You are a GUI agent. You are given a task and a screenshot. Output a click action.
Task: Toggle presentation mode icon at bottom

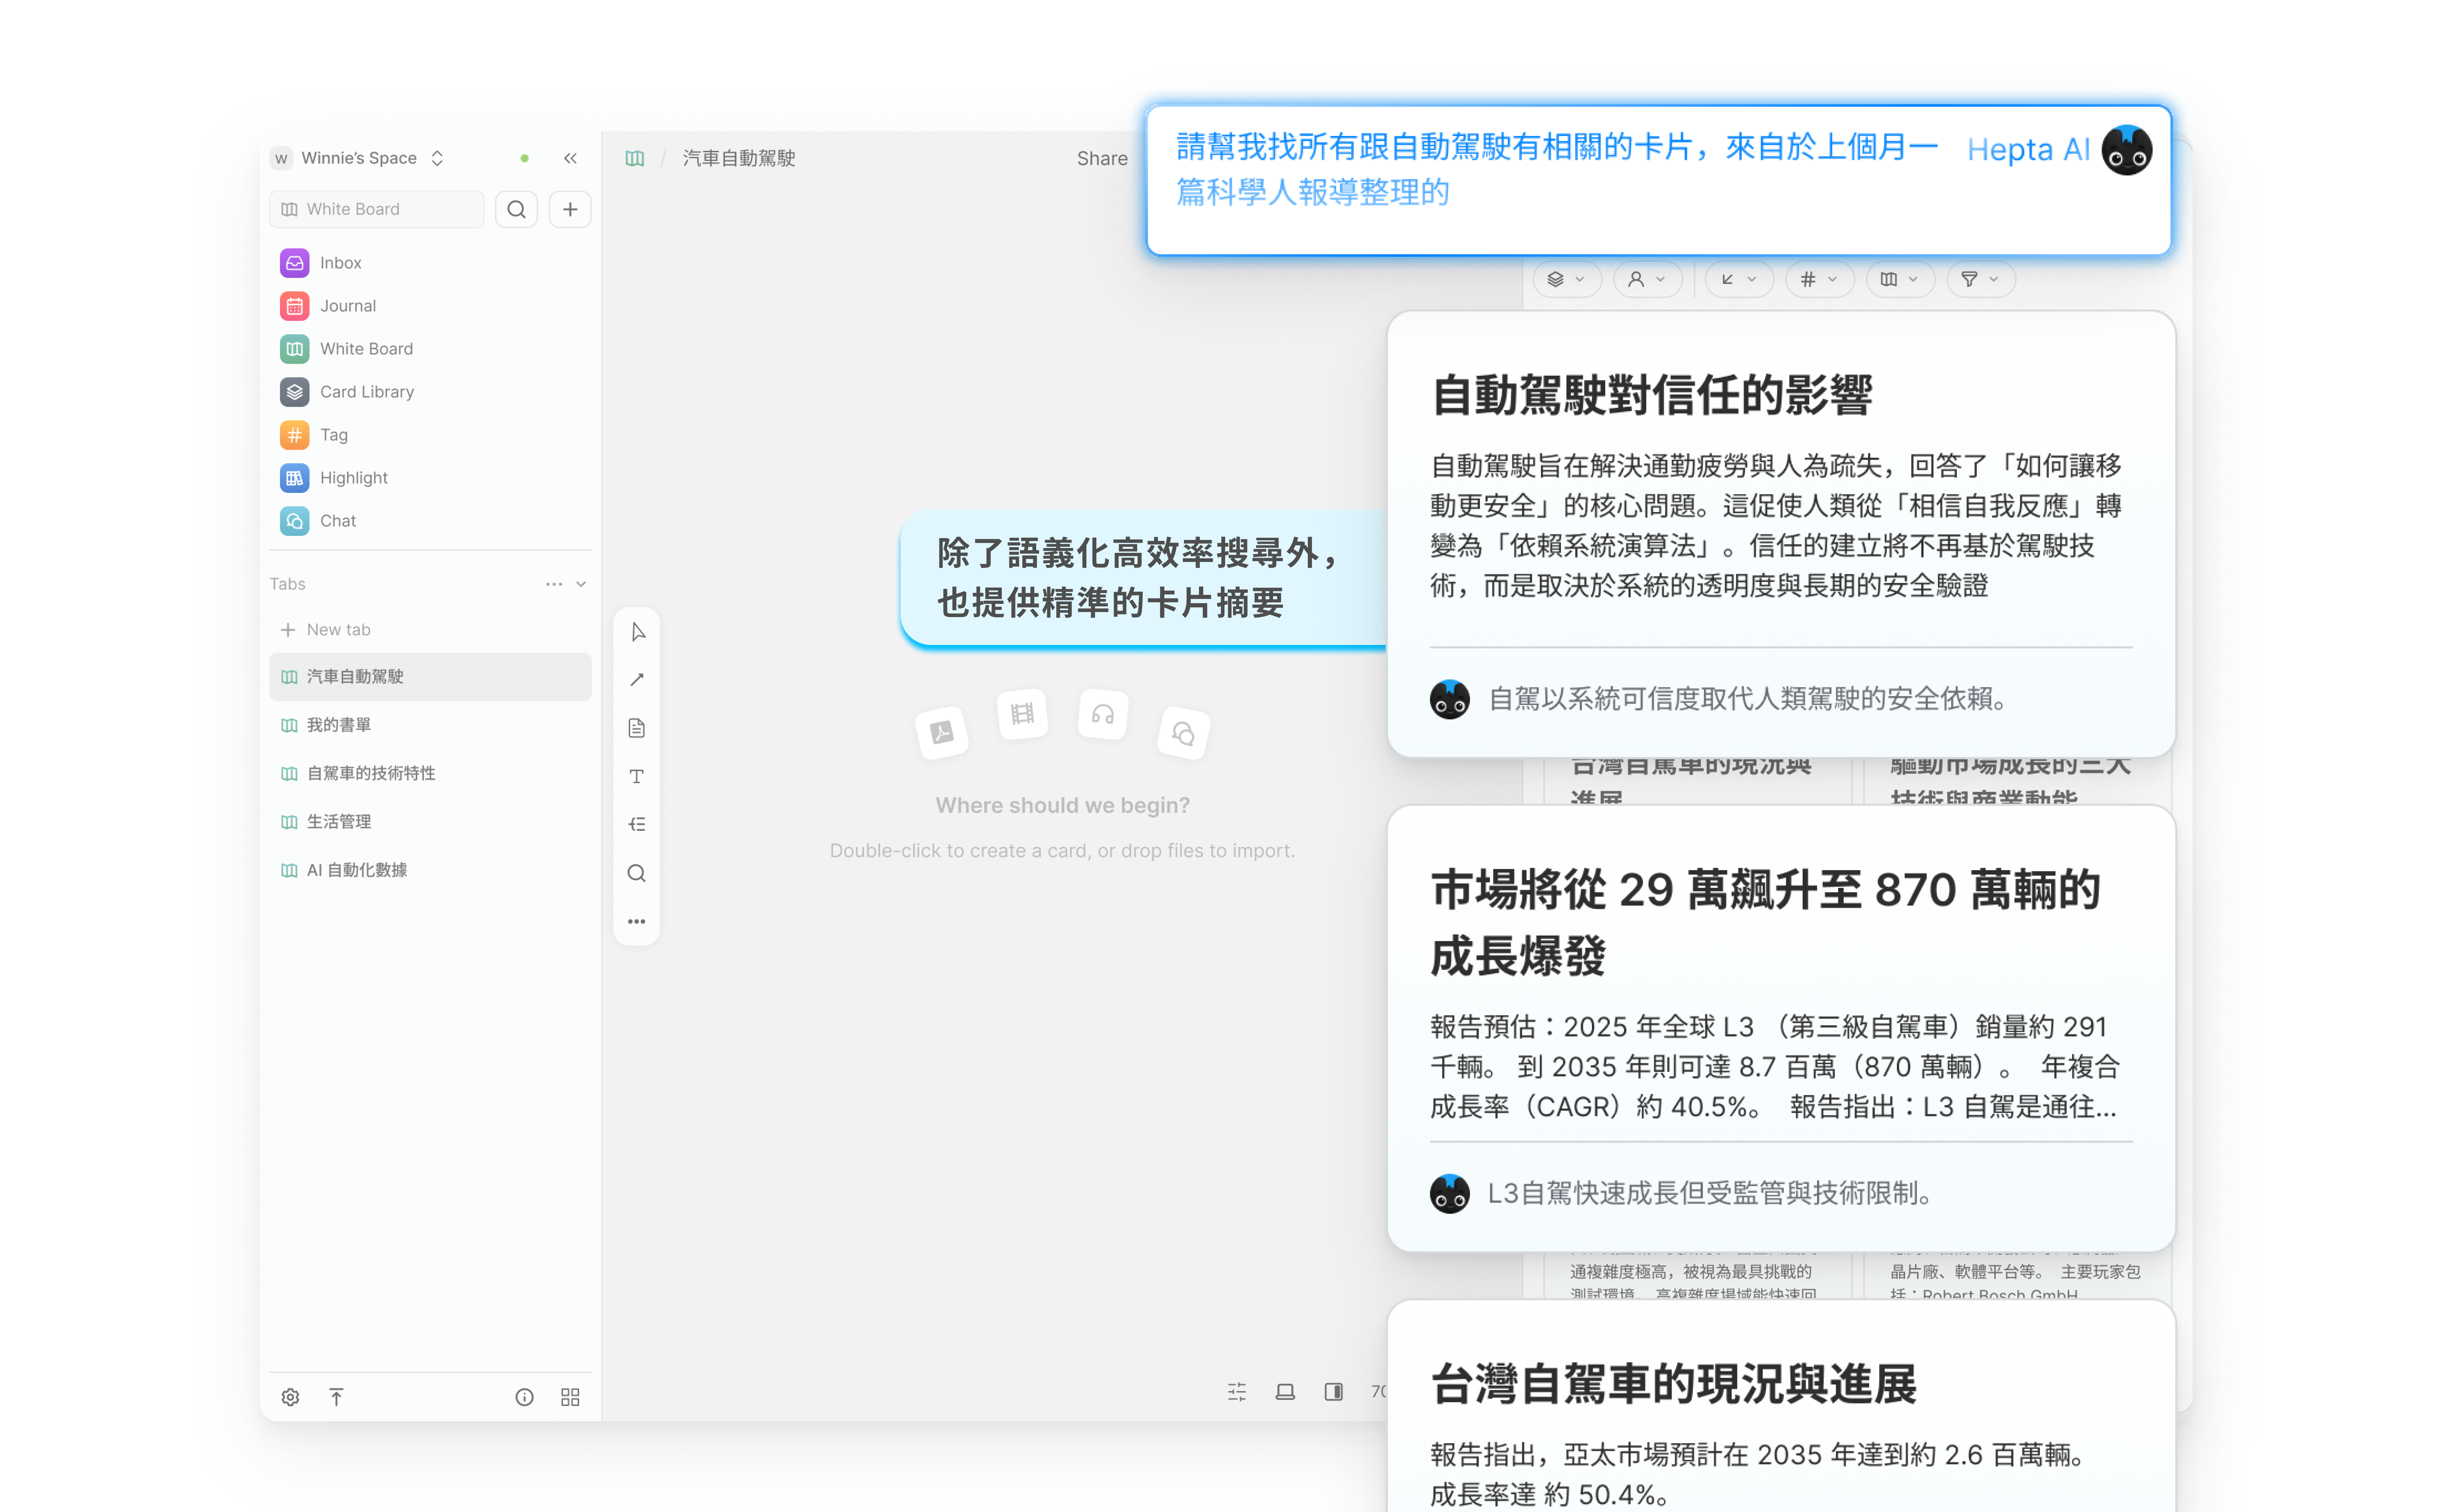coord(1286,1391)
